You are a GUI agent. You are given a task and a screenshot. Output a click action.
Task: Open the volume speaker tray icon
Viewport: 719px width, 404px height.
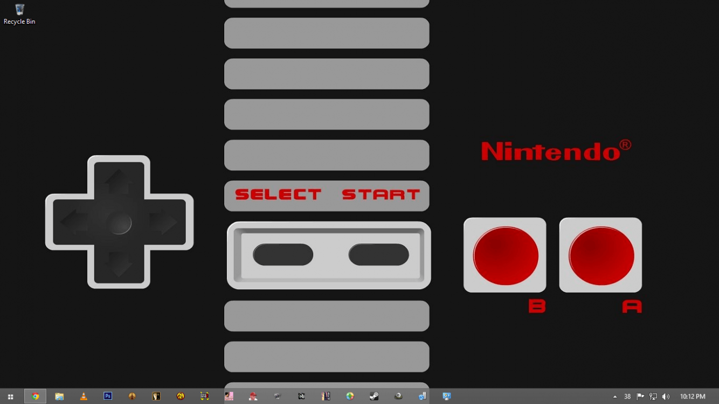tap(666, 397)
